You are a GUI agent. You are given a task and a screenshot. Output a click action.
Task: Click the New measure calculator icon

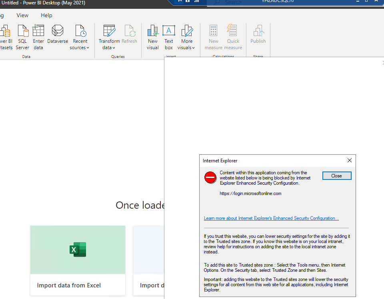click(213, 31)
